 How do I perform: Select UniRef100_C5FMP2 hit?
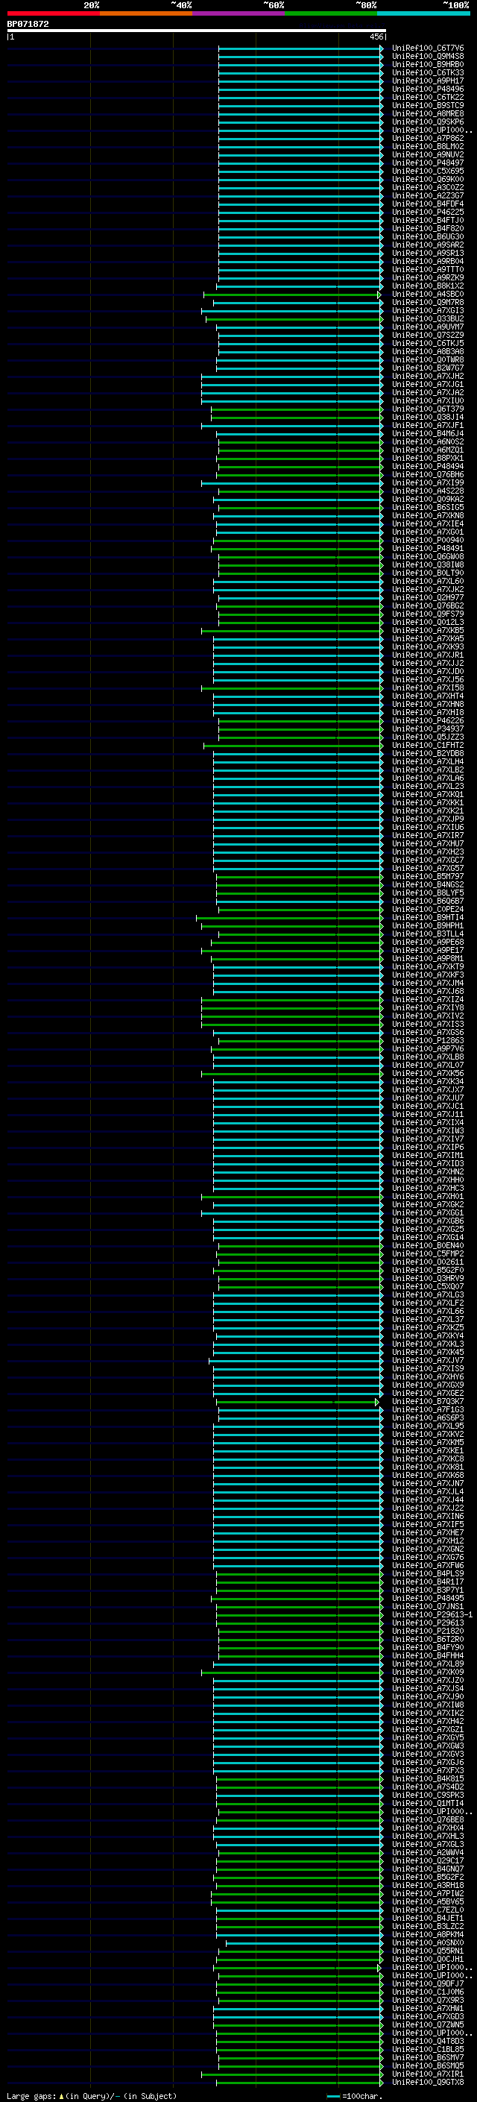pyautogui.click(x=427, y=1253)
